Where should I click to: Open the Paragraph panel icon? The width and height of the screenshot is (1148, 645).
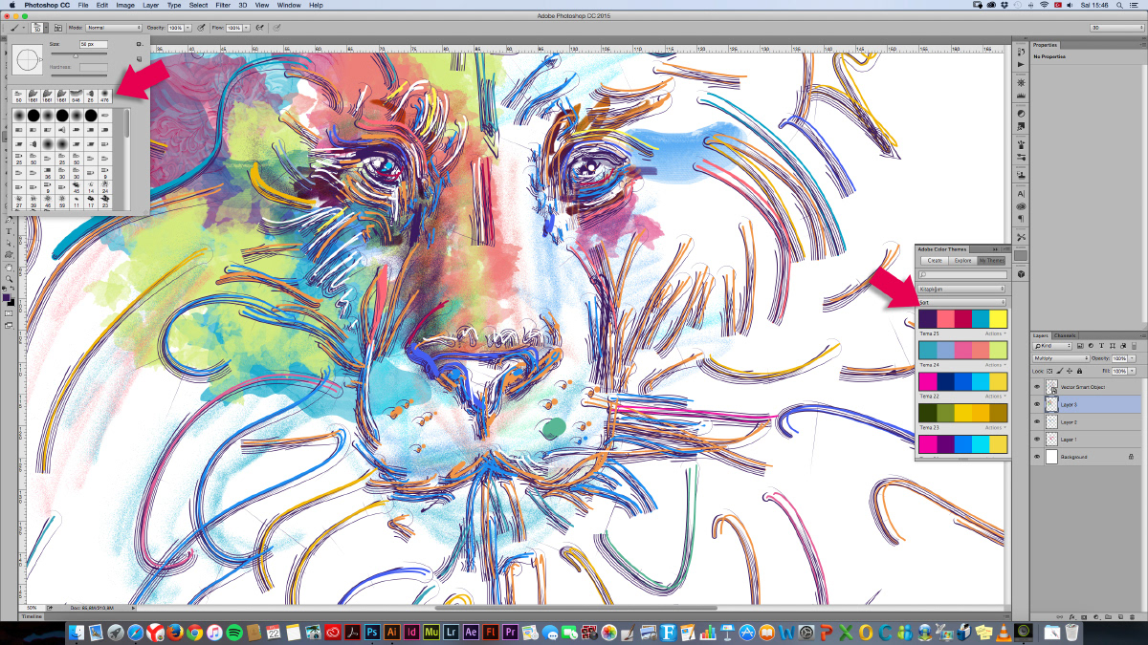pyautogui.click(x=1020, y=219)
